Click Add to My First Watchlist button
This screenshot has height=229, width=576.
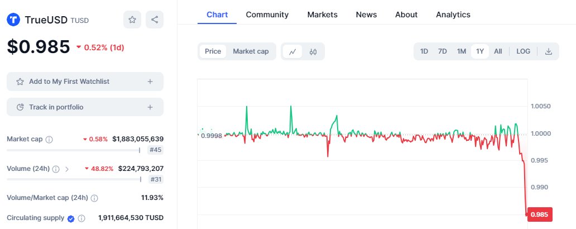[85, 82]
